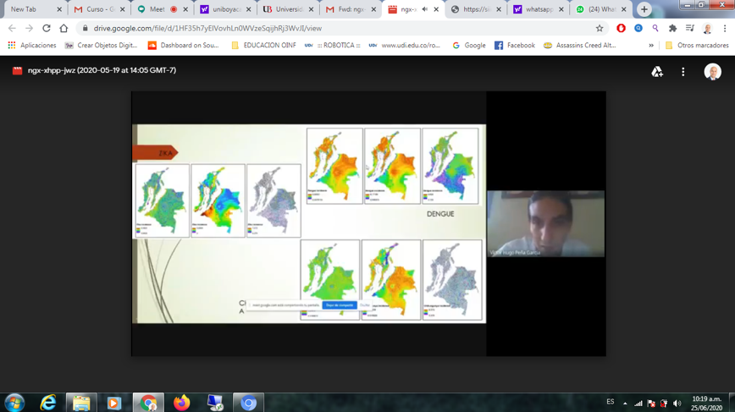Open Drive viewer more actions menu
This screenshot has width=735, height=412.
683,72
